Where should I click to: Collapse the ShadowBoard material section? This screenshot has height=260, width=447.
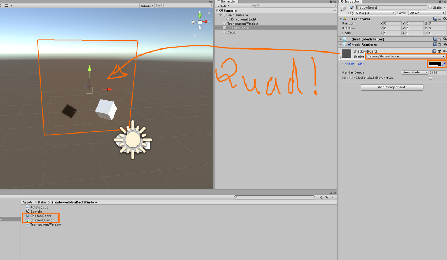(x=340, y=57)
